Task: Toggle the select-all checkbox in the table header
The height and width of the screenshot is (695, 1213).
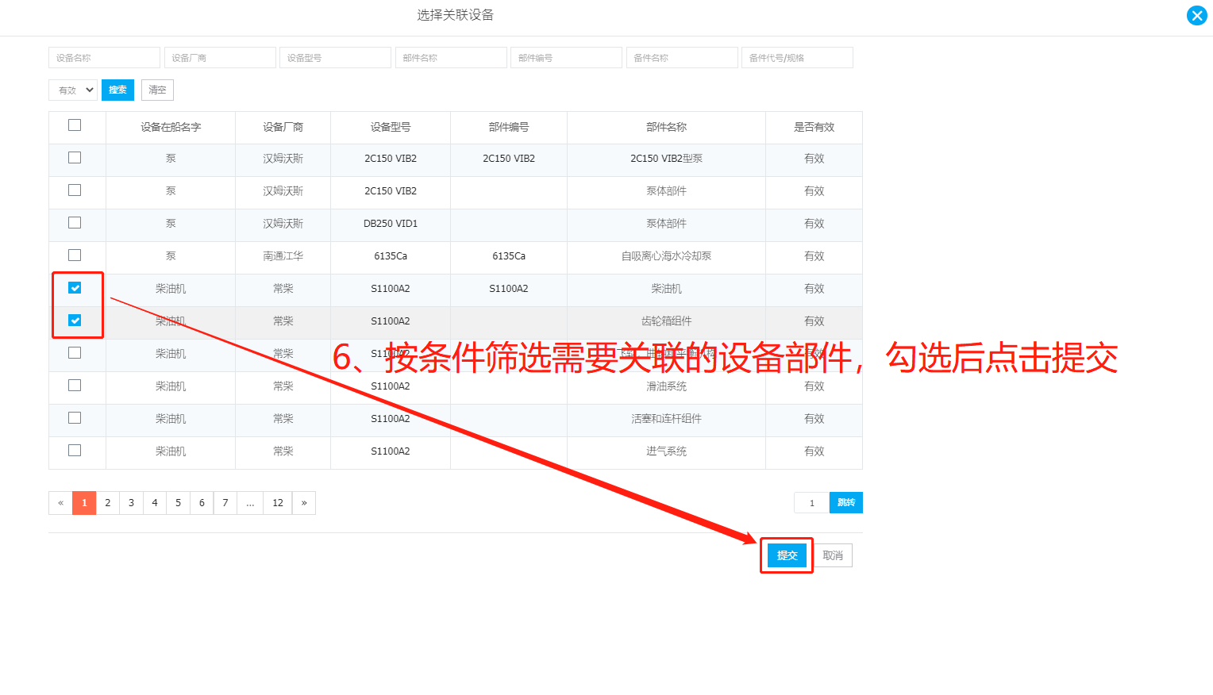Action: coord(75,125)
